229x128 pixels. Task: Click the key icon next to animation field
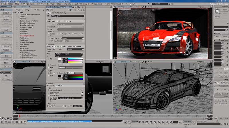click(194, 123)
